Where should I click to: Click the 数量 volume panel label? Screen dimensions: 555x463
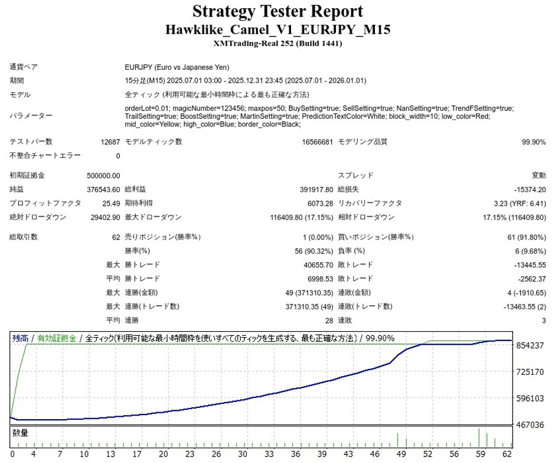tap(20, 433)
